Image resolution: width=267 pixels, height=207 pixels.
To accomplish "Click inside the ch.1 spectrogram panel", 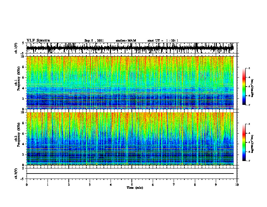I will coord(130,83).
